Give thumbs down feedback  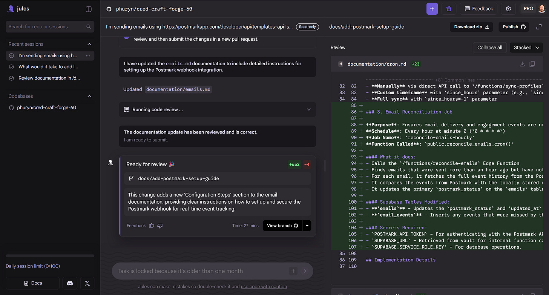point(160,226)
